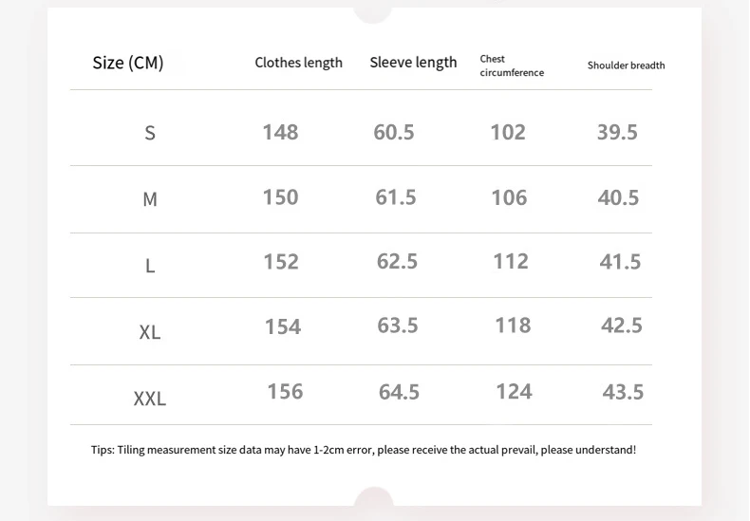
Task: Select the Chest circumference header
Action: (x=512, y=65)
